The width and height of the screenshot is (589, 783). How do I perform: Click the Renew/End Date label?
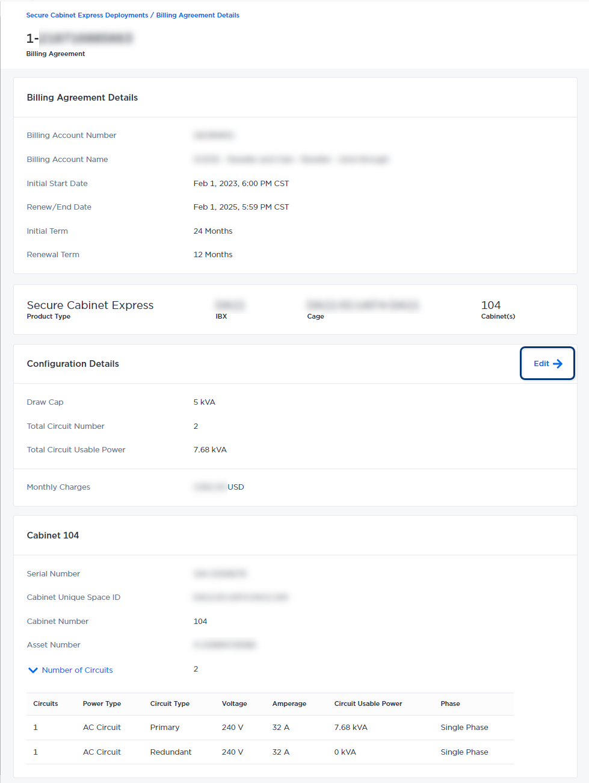click(x=59, y=207)
